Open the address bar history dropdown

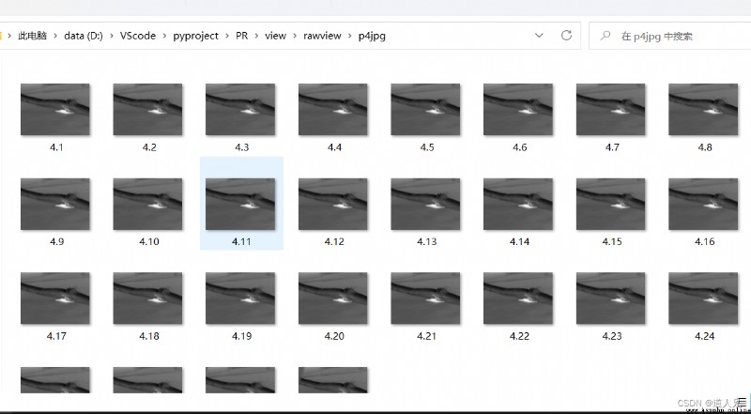[539, 36]
